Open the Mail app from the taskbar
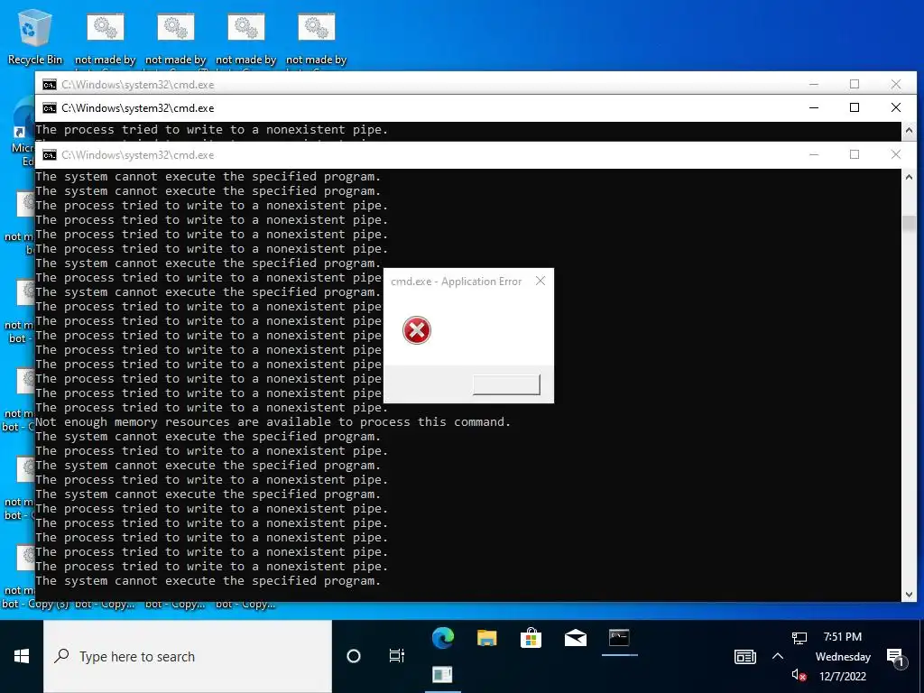This screenshot has width=924, height=693. (575, 638)
